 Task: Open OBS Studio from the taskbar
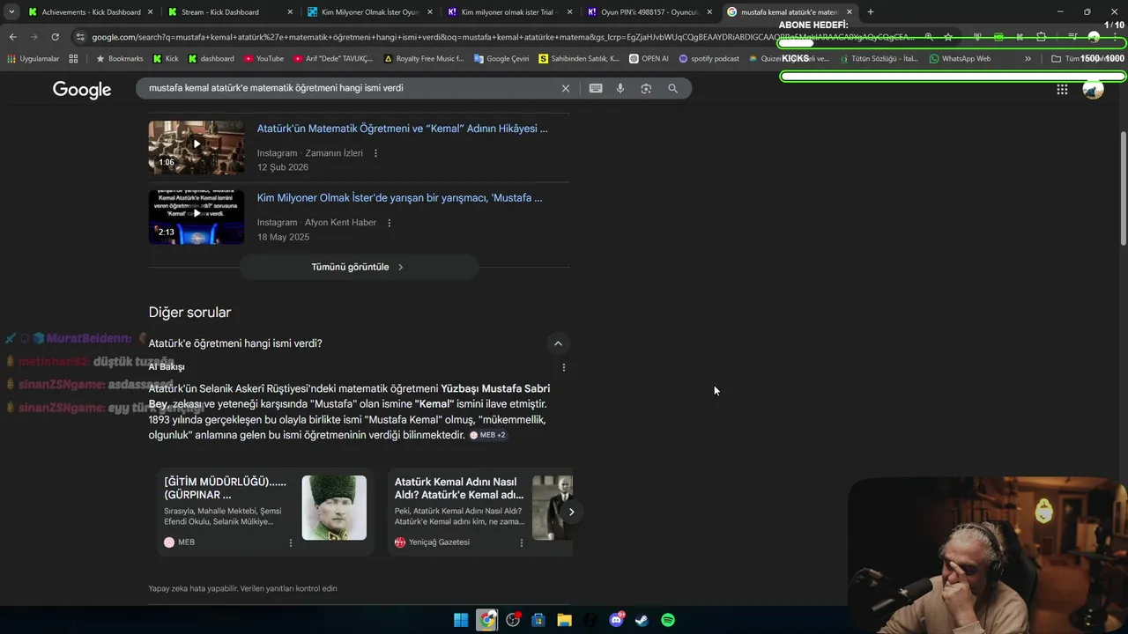[513, 620]
